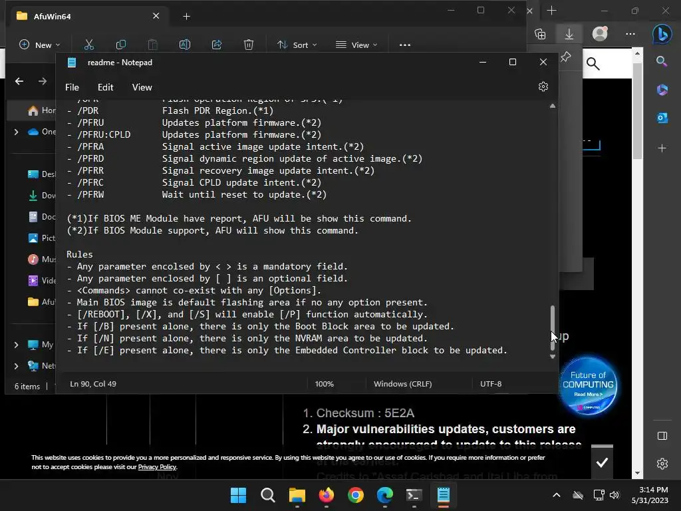The width and height of the screenshot is (681, 511).
Task: Click the Copy icon in File Explorer
Action: [121, 45]
